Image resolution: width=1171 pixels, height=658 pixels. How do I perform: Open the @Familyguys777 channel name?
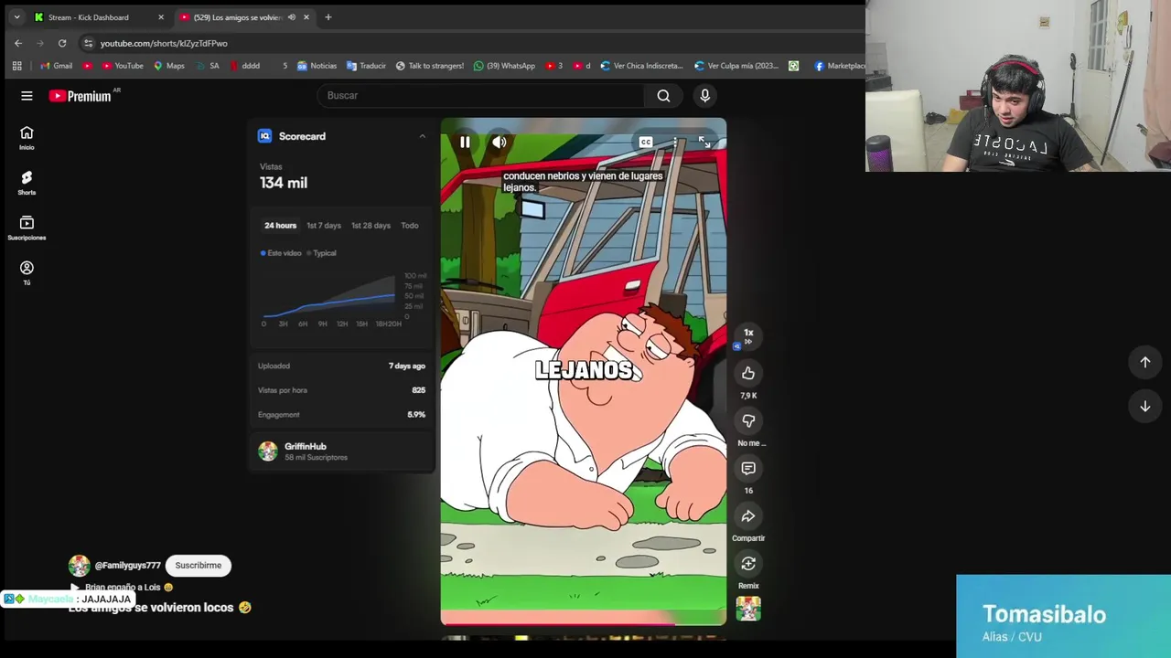tap(128, 566)
